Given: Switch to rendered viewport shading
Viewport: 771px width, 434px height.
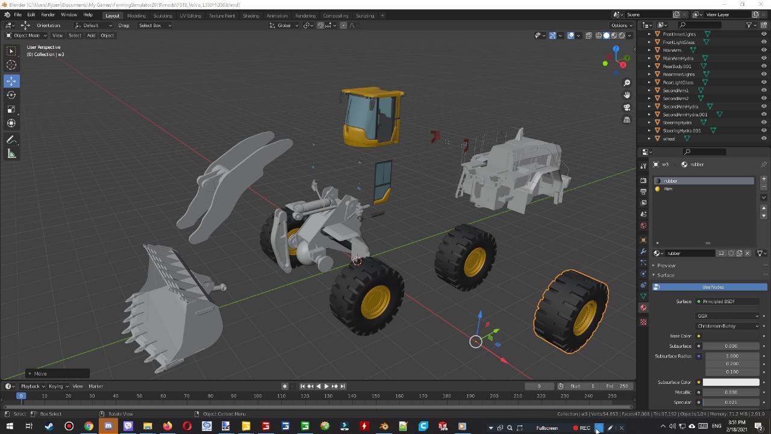Looking at the screenshot, I should click(x=622, y=36).
